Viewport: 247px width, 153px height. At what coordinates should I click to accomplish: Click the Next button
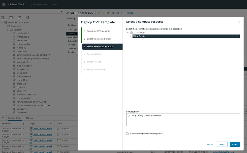coord(235,144)
